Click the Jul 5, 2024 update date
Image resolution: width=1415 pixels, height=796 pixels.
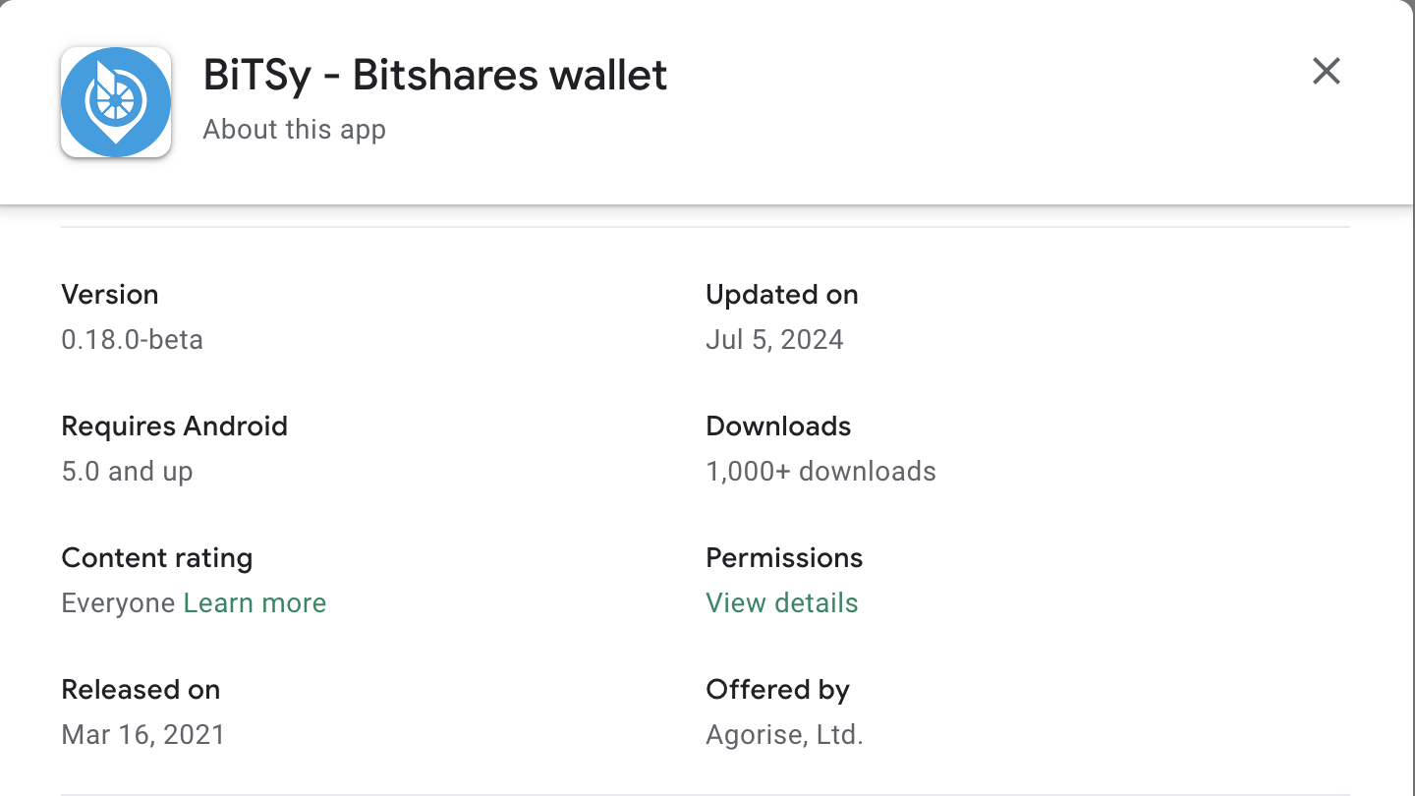click(x=774, y=340)
